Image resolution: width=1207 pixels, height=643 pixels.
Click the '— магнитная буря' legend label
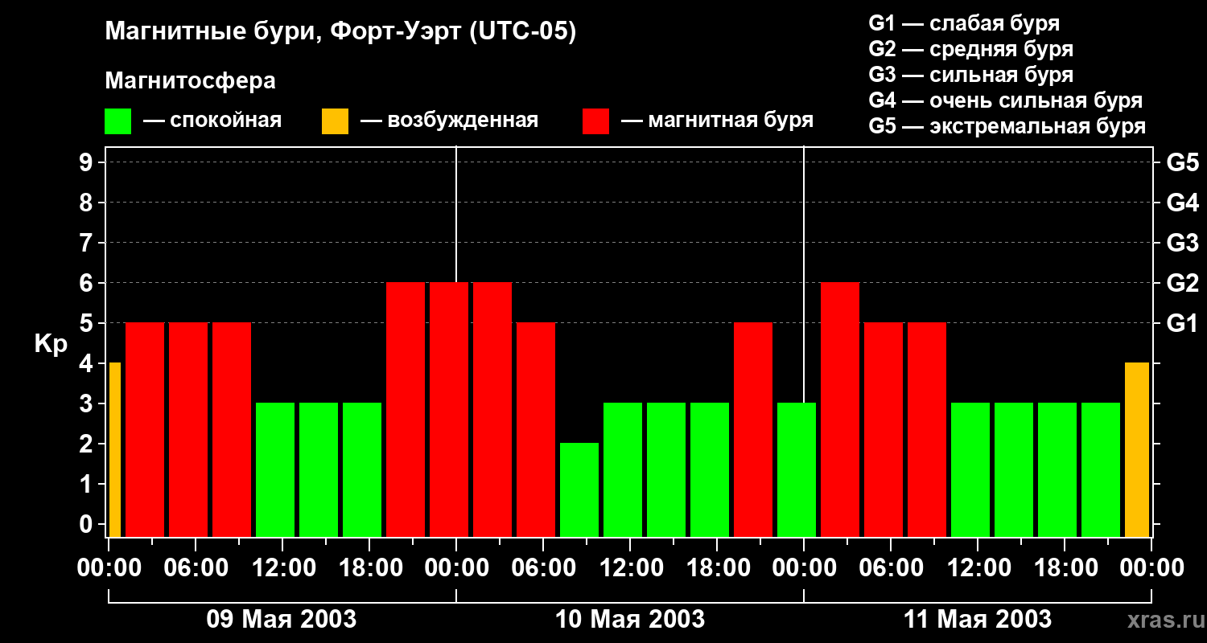[x=717, y=121]
